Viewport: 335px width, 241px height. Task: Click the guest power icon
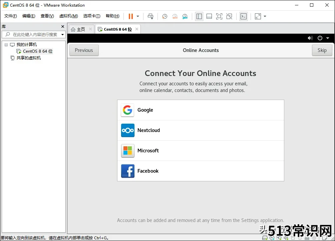(320, 38)
